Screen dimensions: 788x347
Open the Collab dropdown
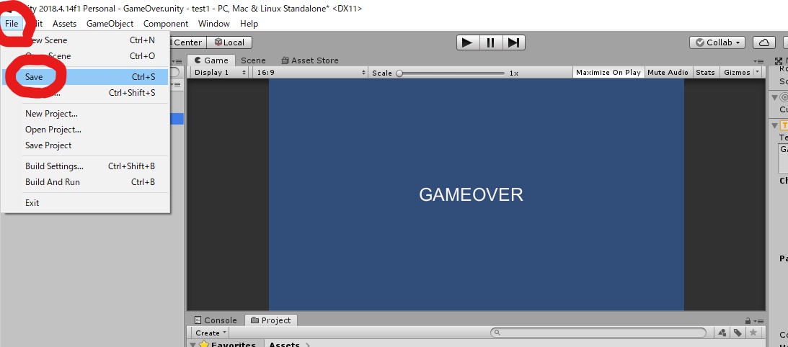(x=717, y=42)
